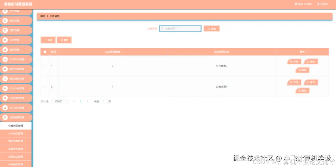Click the chart icon beside 实习评分管理

[x=5, y=59]
